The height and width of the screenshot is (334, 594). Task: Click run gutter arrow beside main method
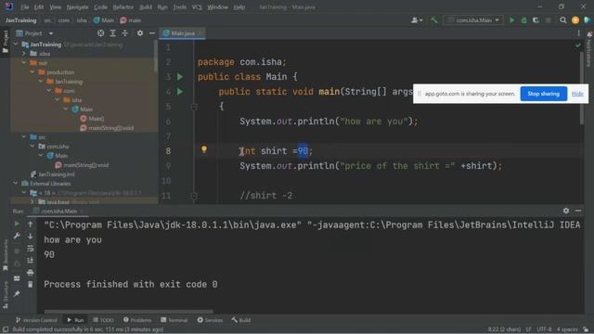click(x=180, y=92)
